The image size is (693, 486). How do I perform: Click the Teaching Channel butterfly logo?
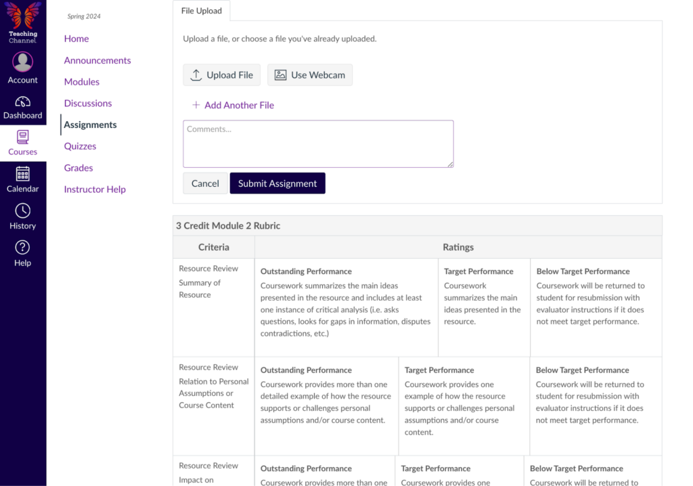click(x=23, y=16)
